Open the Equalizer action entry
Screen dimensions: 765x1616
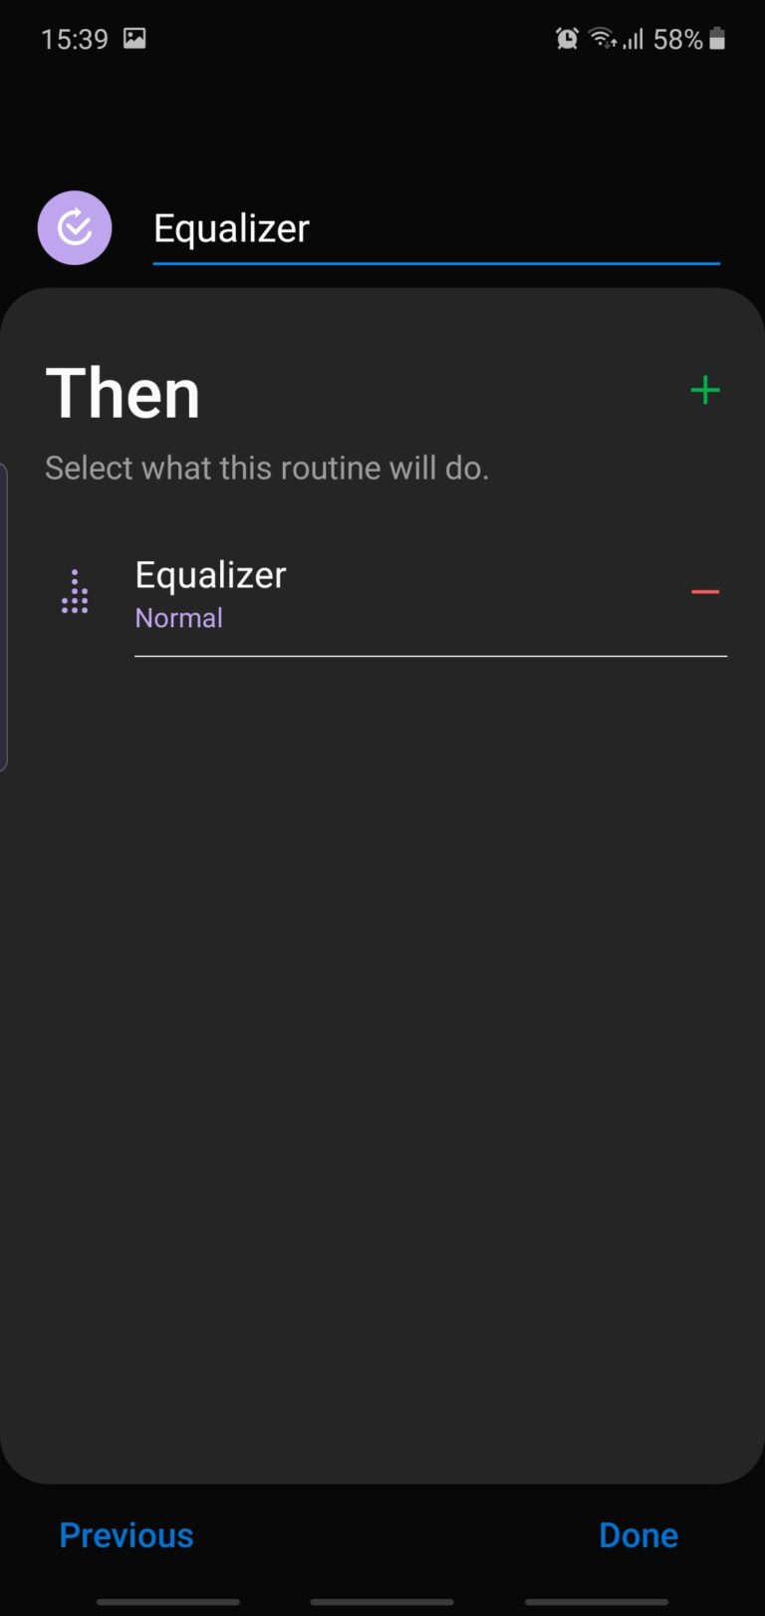tap(211, 575)
